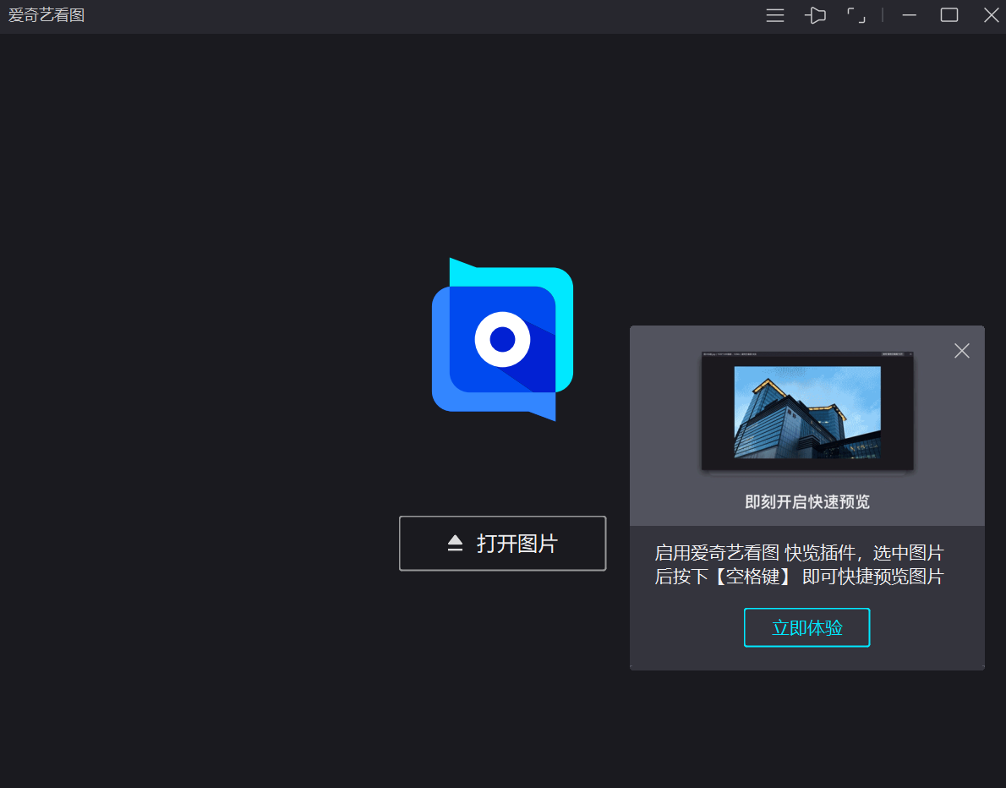The width and height of the screenshot is (1006, 788).
Task: Enter fullscreen mode via corner-brackets icon
Action: (x=856, y=15)
